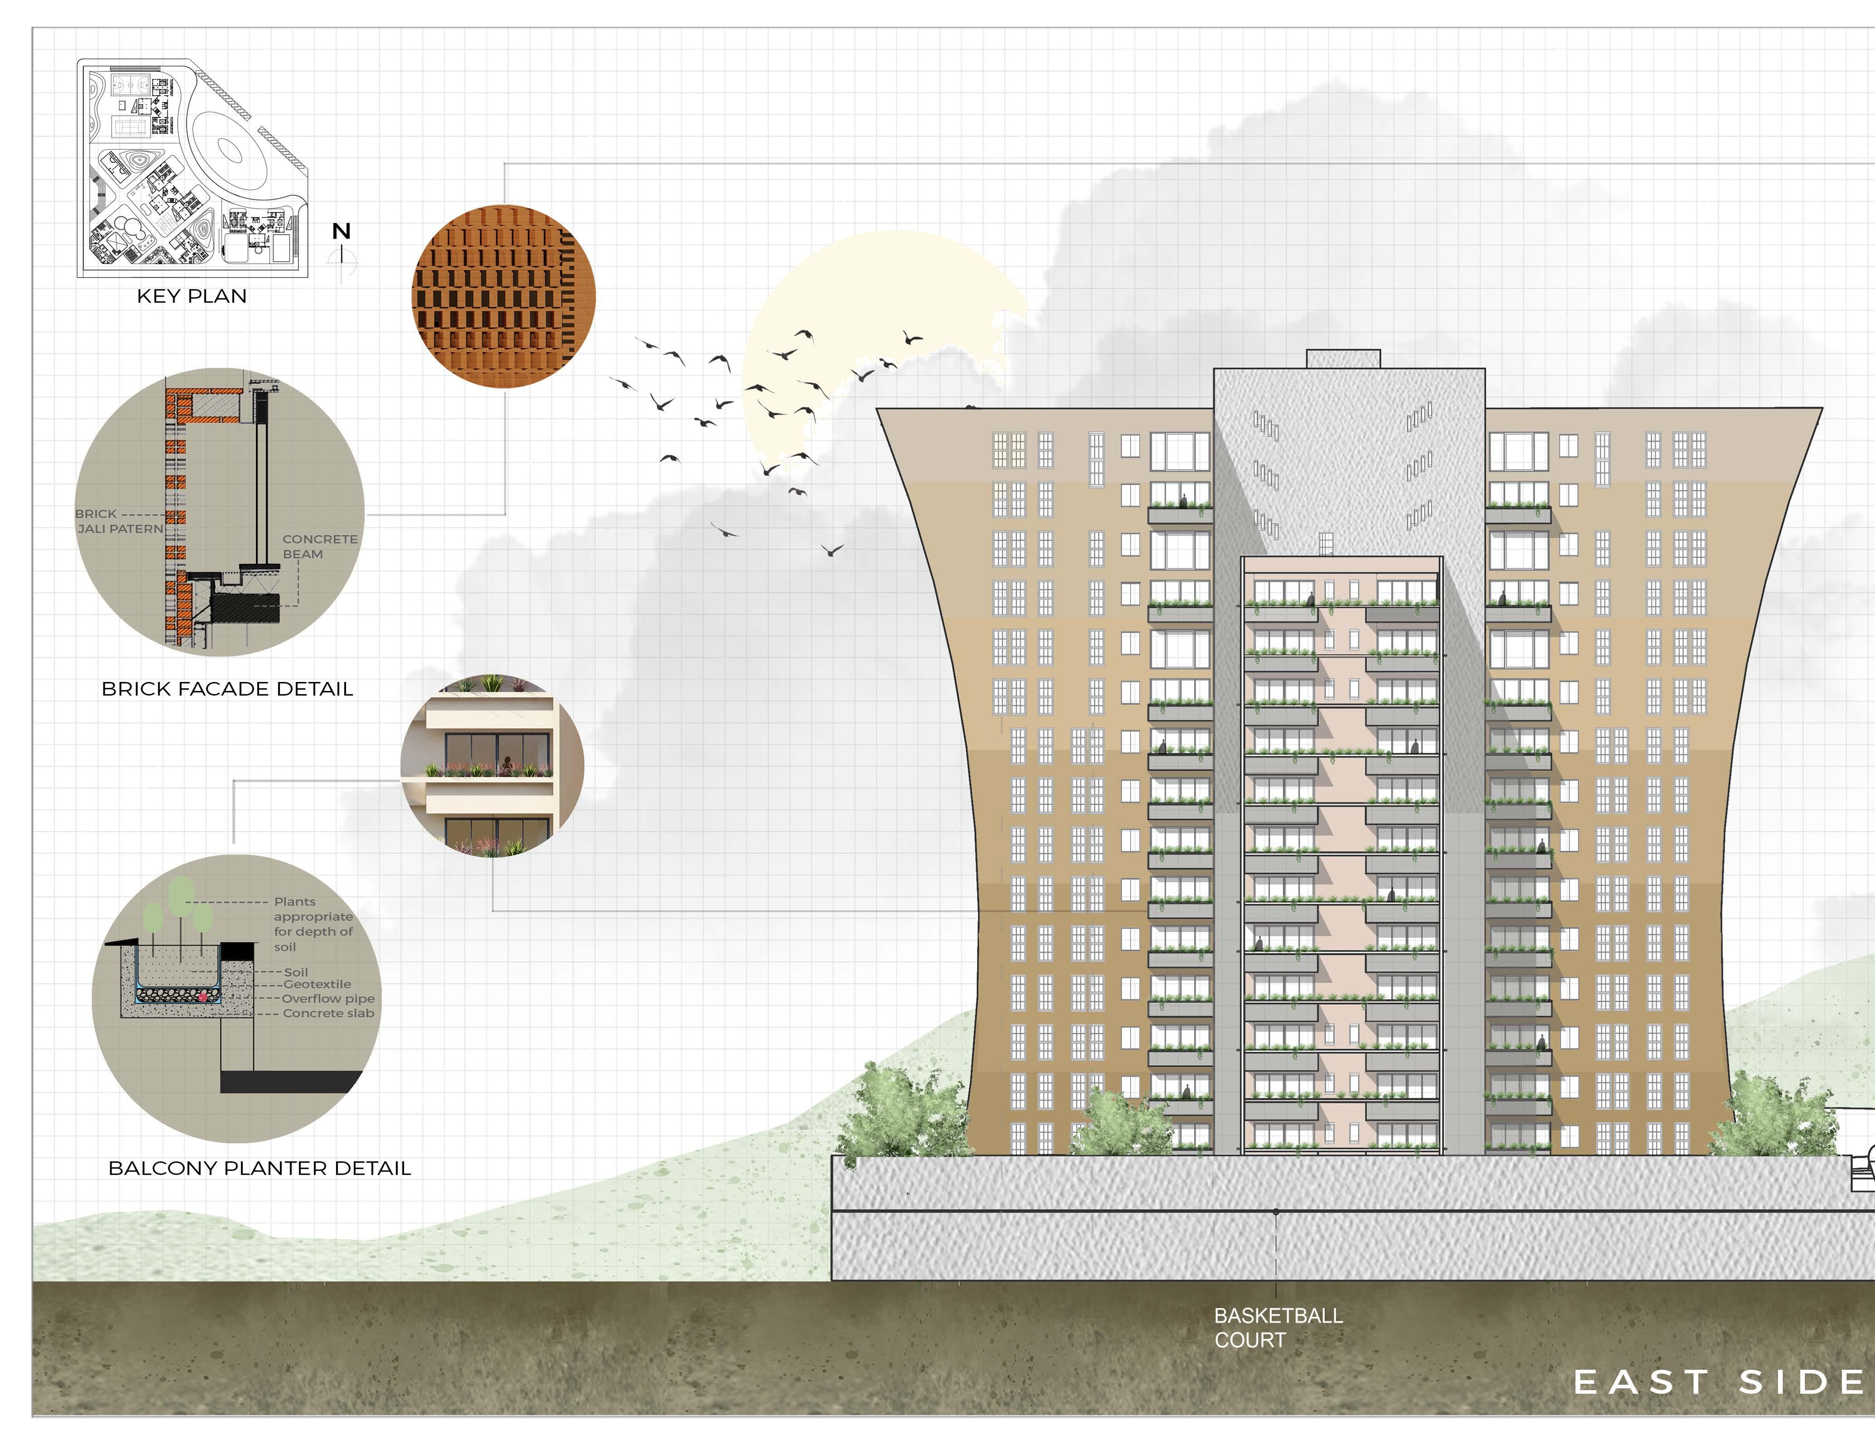Click the Geotextile annotation text
The image size is (1875, 1446).
click(x=317, y=984)
